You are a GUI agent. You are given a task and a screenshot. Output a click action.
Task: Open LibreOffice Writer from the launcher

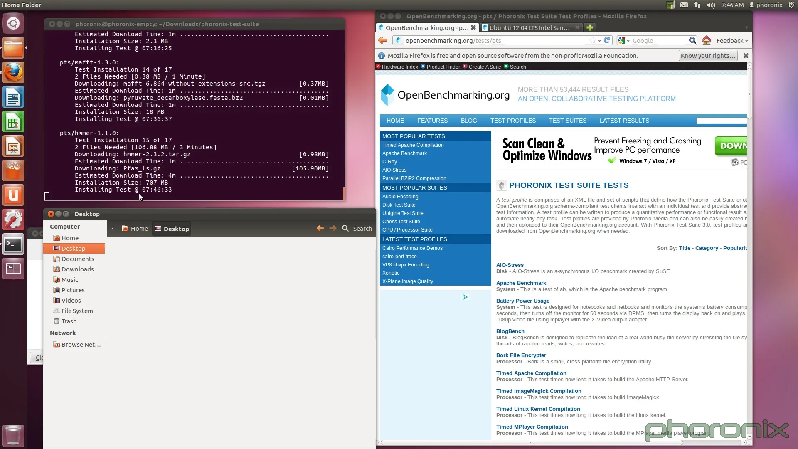tap(13, 97)
